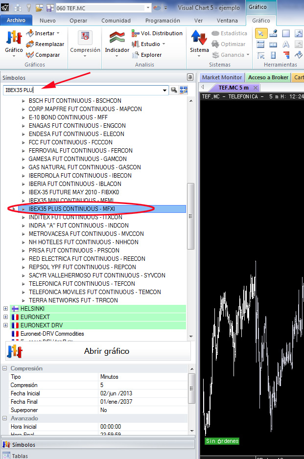Open the Sistema arrows button

coord(199,43)
